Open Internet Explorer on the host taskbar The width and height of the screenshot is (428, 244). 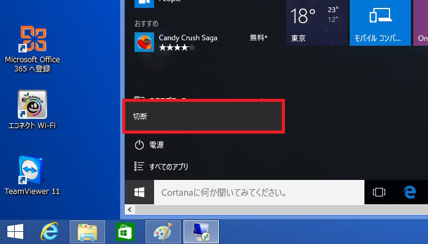point(50,232)
